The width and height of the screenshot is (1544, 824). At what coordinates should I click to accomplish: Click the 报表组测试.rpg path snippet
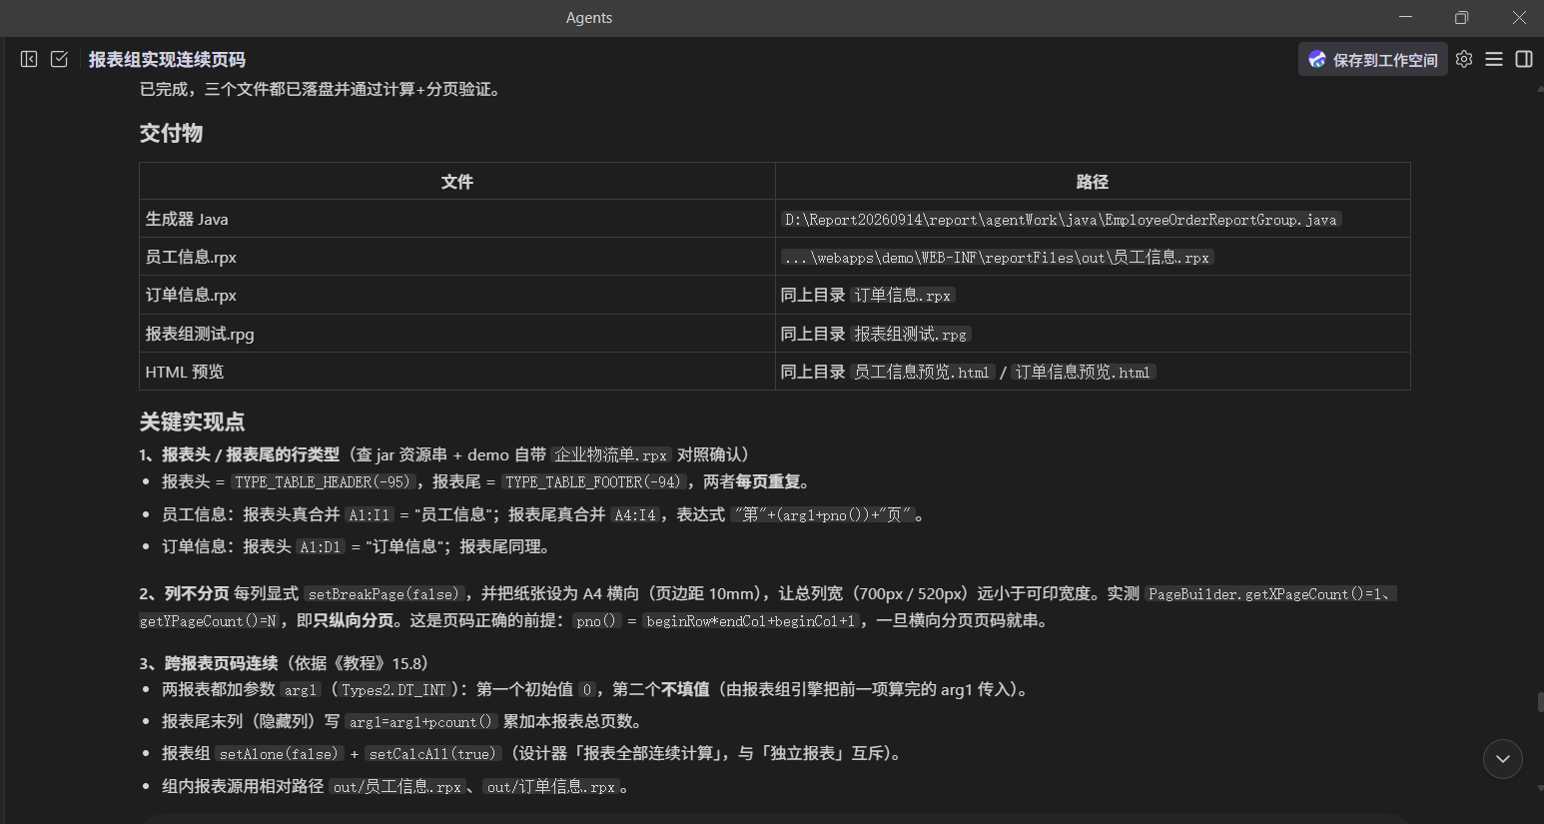(911, 335)
